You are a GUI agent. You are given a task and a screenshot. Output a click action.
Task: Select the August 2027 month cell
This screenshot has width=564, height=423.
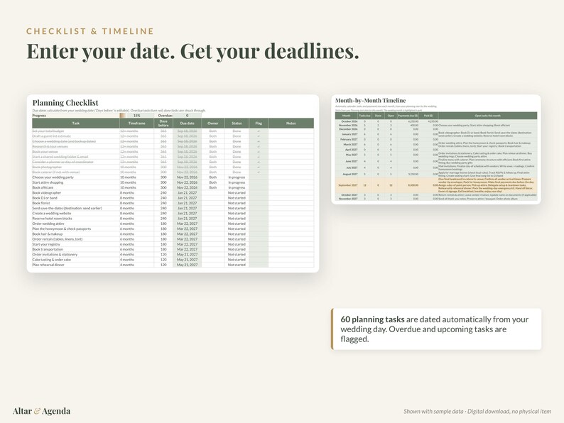click(x=347, y=174)
